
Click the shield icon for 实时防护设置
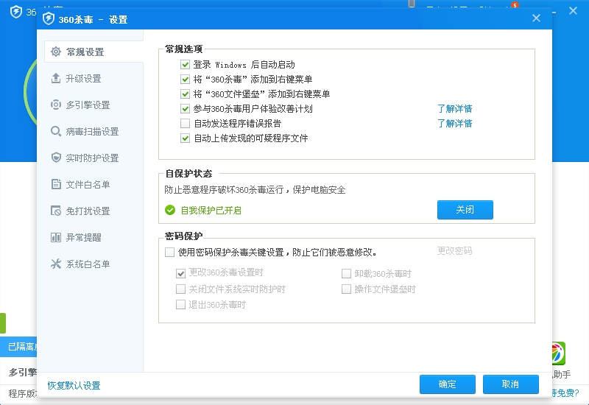(x=55, y=158)
